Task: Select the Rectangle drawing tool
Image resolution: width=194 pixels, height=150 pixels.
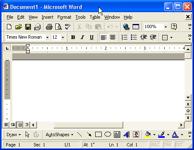Action: [98, 135]
